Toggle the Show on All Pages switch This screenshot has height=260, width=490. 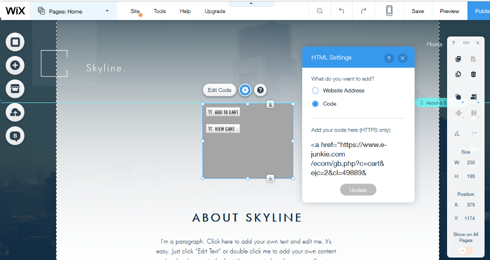[465, 250]
